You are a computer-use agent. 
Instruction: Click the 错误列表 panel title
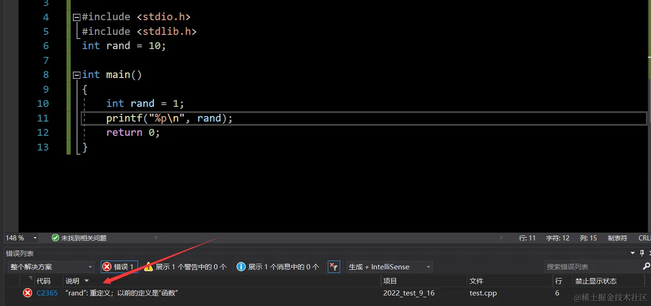[19, 253]
